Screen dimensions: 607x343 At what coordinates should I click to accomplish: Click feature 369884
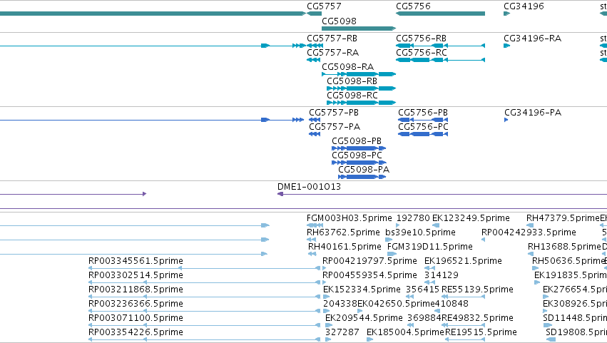click(x=424, y=318)
